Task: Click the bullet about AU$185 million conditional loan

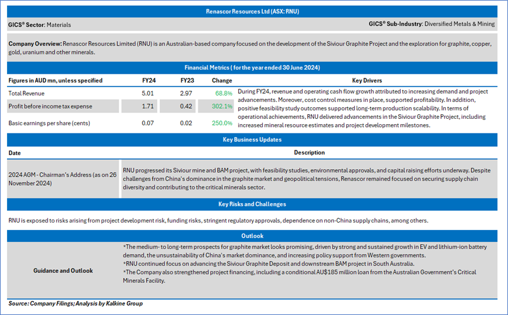Action: pyautogui.click(x=299, y=276)
